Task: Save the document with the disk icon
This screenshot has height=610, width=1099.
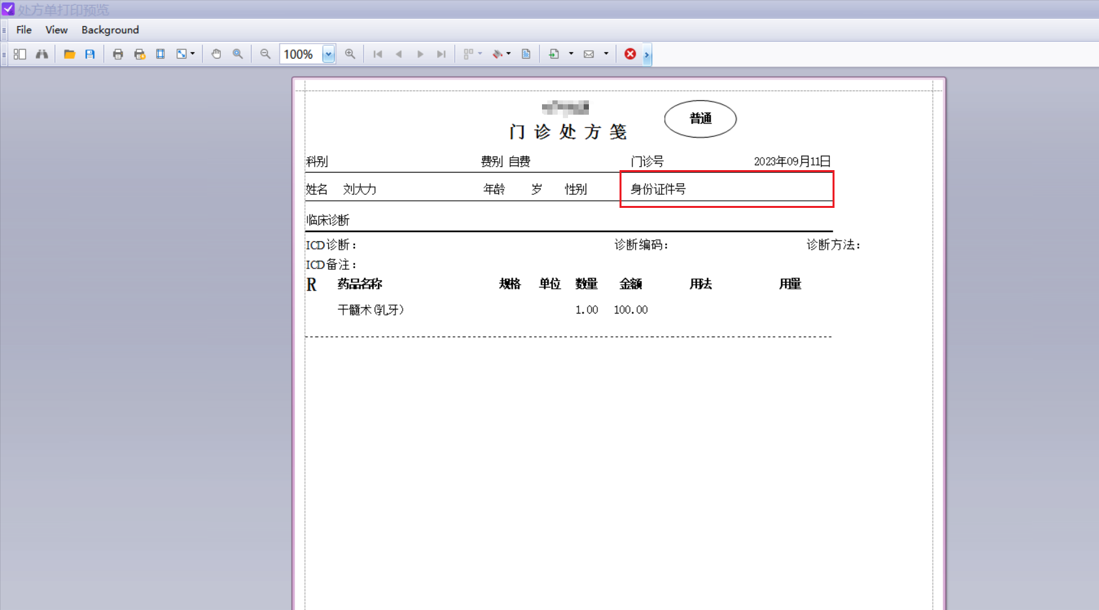Action: pyautogui.click(x=90, y=54)
